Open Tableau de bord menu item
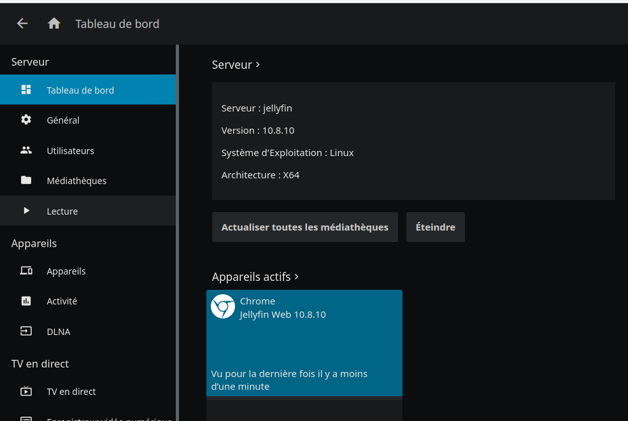Viewport: 628px width, 421px height. coord(88,90)
